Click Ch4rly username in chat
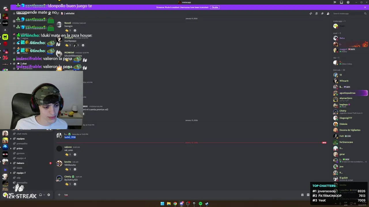The width and height of the screenshot is (369, 207). pyautogui.click(x=68, y=177)
